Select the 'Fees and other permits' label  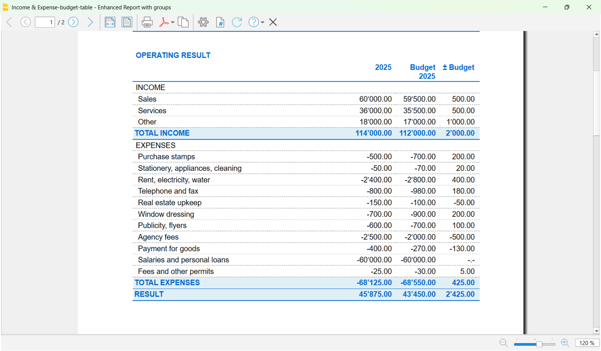click(176, 272)
